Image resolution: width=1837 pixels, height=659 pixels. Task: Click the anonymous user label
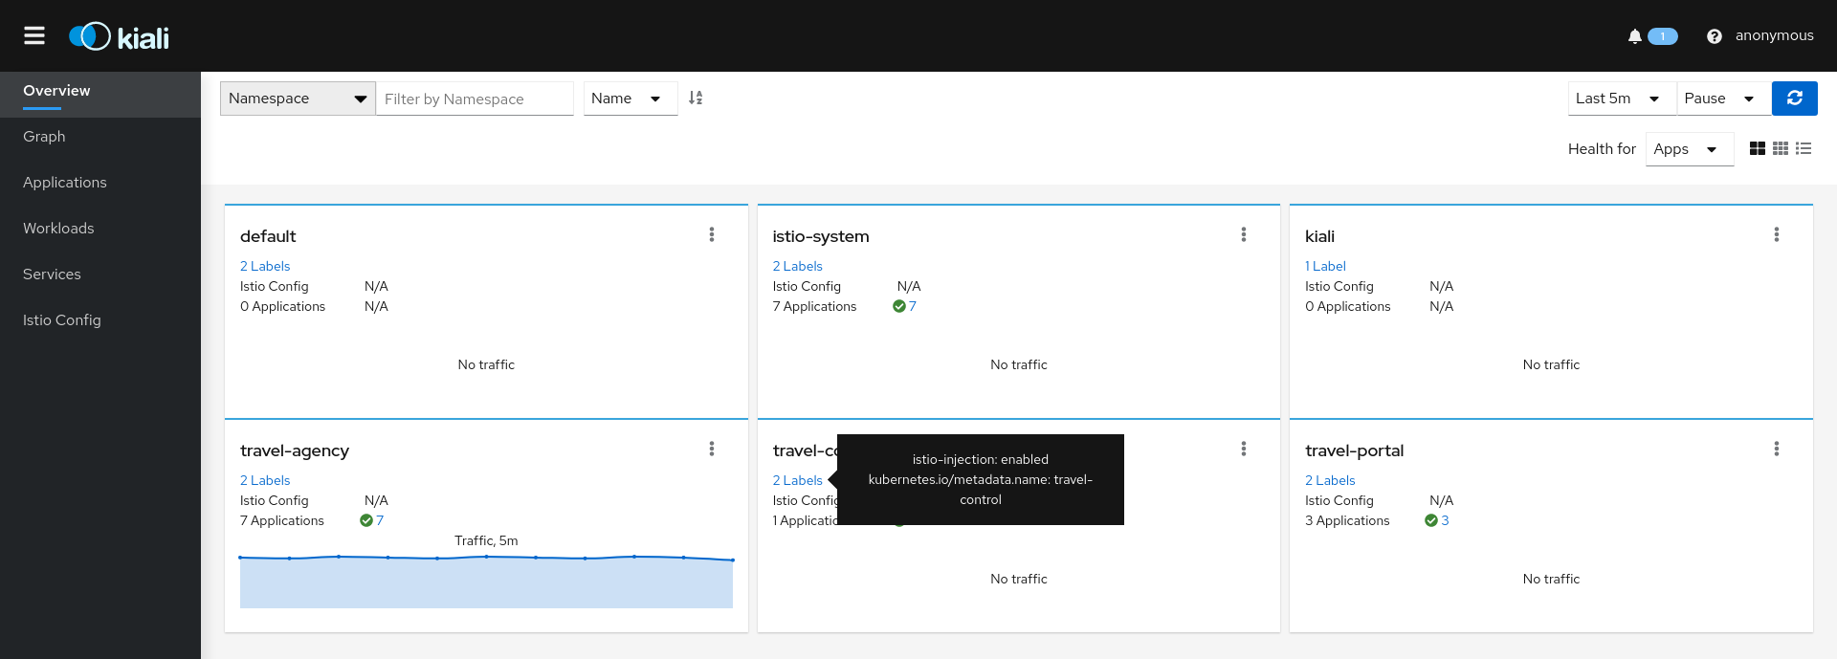tap(1774, 35)
